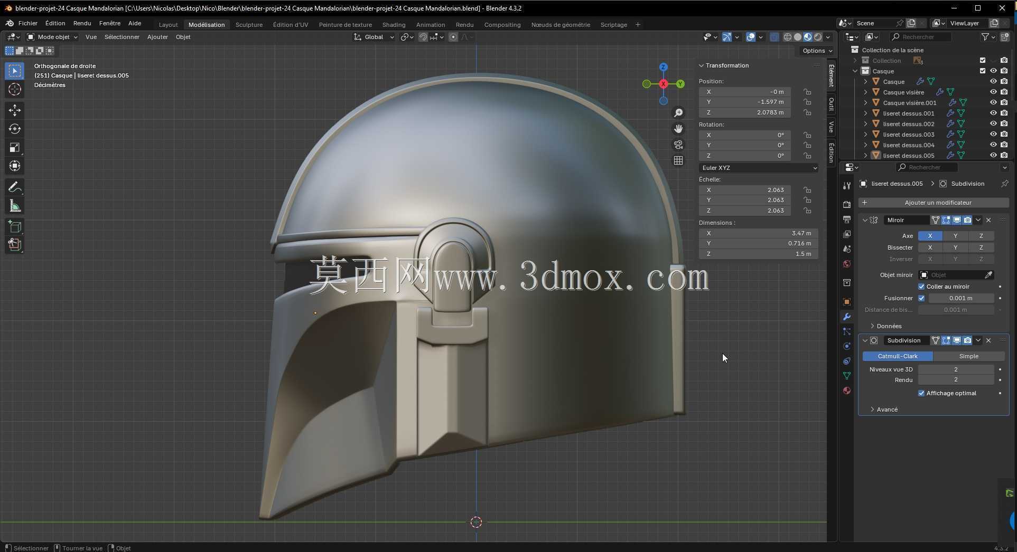Screen dimensions: 1017x552
Task: Pin the properties editor context
Action: (1004, 184)
